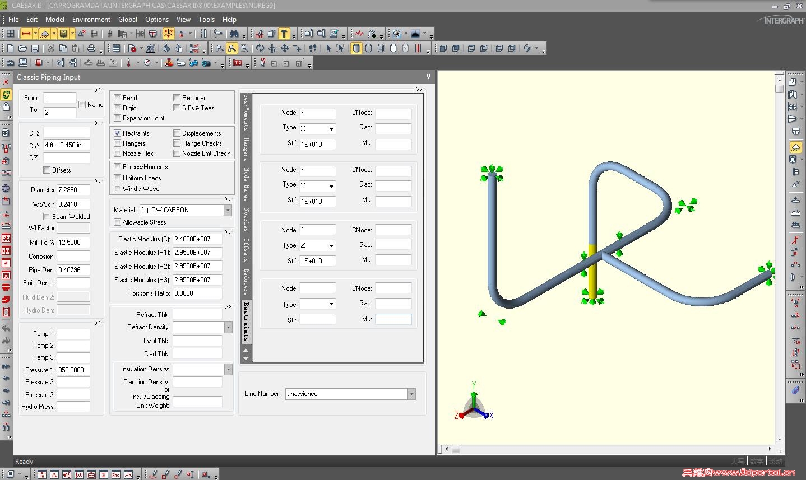
Task: Enable the Displacements checkbox
Action: pyautogui.click(x=177, y=133)
